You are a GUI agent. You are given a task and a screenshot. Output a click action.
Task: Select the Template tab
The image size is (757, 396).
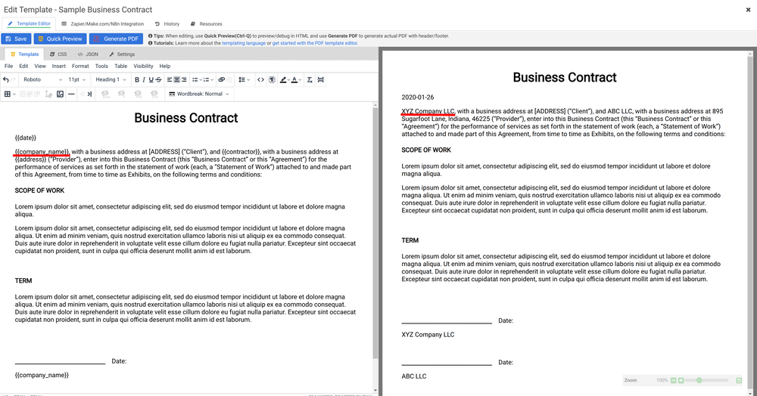point(25,54)
